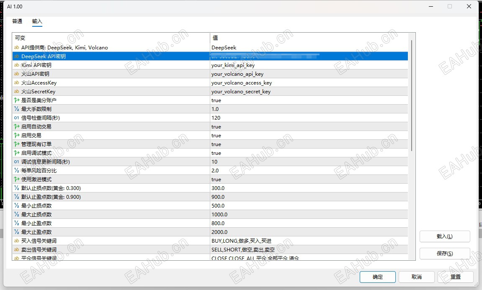Image resolution: width=482 pixels, height=290 pixels.
Task: Toggle the true value for 使用激进模式
Action: [x=216, y=180]
